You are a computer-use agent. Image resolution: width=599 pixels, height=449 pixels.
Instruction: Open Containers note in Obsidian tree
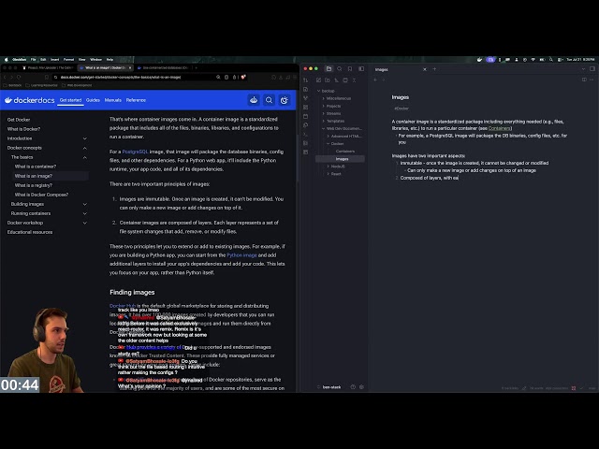coord(345,152)
